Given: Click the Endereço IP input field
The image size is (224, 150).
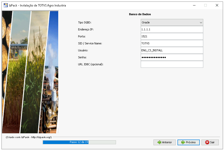Looking at the screenshot, I should [x=172, y=29].
